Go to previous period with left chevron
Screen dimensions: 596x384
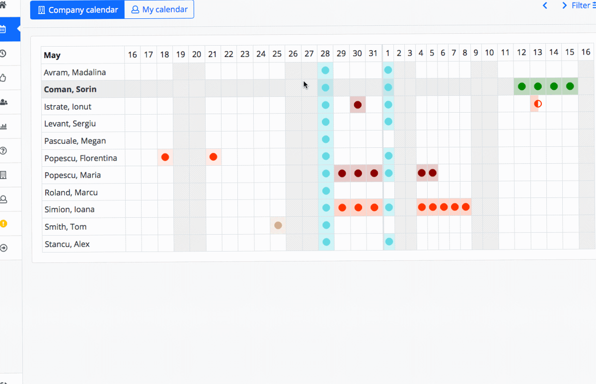545,6
